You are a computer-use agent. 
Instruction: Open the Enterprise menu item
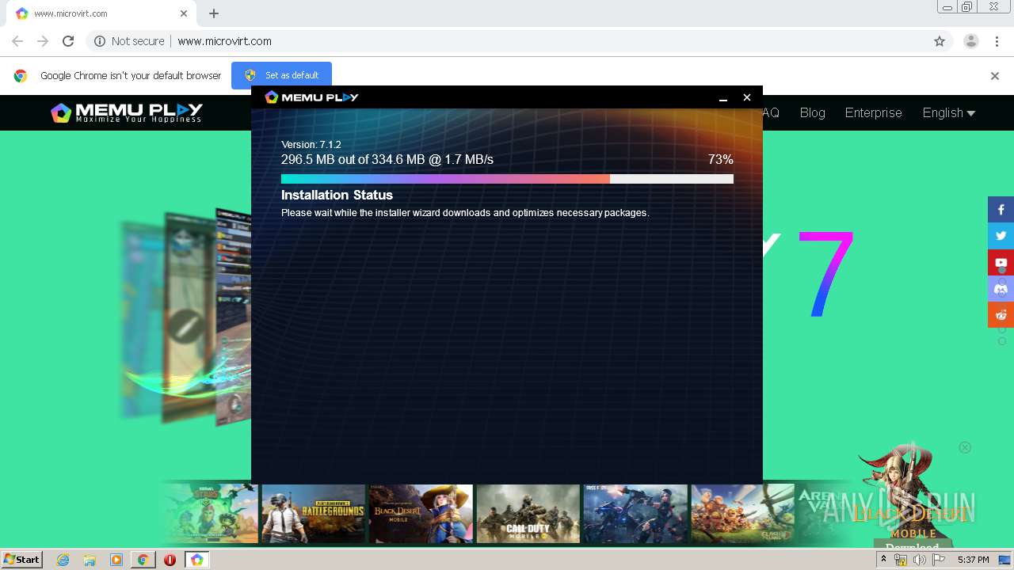tap(873, 112)
